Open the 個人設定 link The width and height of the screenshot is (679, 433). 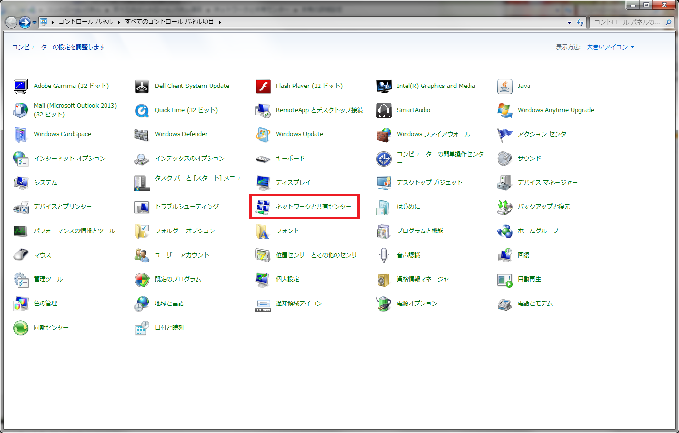click(x=287, y=279)
